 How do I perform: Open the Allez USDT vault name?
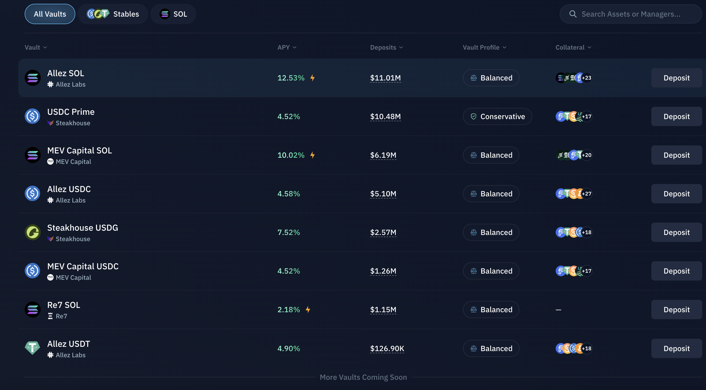tap(69, 344)
